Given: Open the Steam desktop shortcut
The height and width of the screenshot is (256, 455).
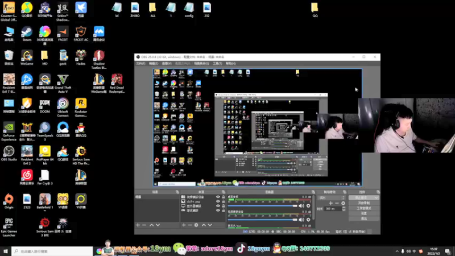Looking at the screenshot, I should click(27, 34).
